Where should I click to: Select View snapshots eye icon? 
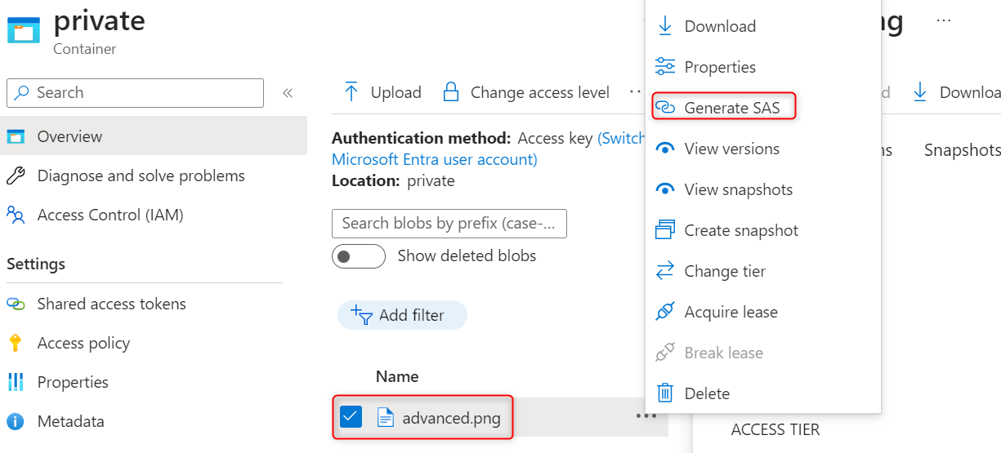pos(666,189)
